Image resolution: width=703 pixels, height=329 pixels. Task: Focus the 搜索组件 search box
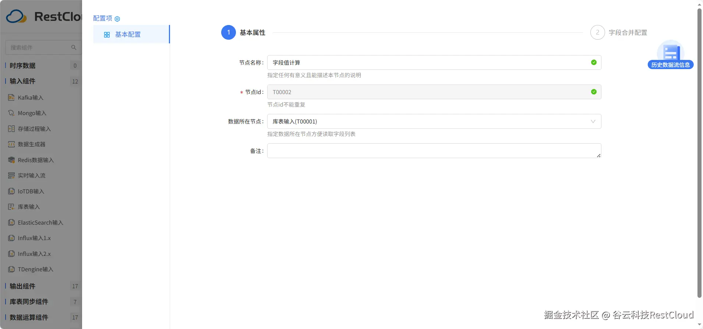point(43,47)
